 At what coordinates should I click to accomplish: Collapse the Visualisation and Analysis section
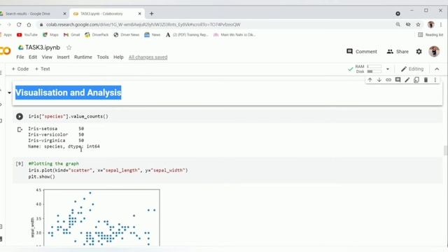9,92
